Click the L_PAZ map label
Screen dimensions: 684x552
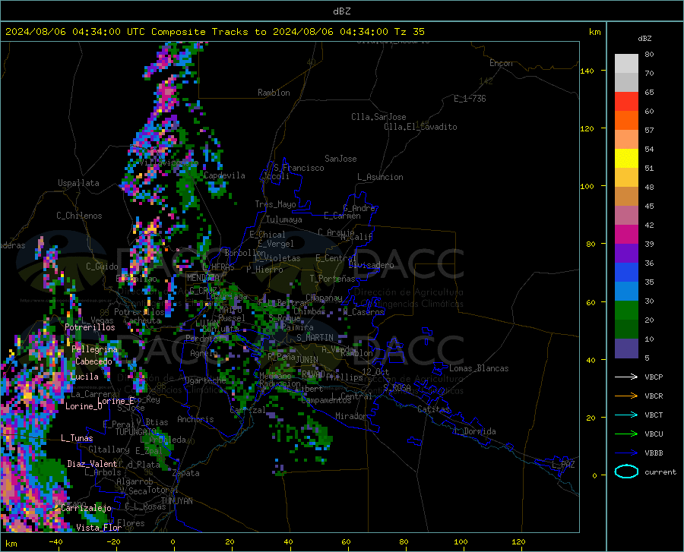coord(563,465)
